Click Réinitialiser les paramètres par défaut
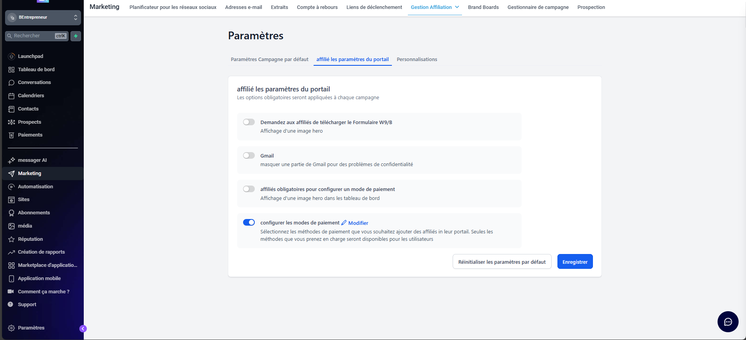 502,262
